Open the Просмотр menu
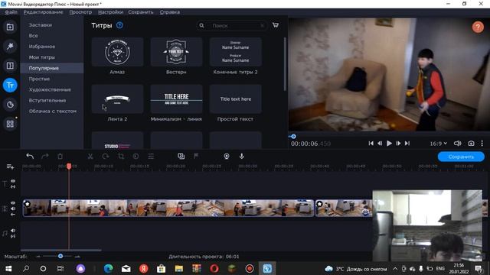The height and width of the screenshot is (275, 490). 80,12
